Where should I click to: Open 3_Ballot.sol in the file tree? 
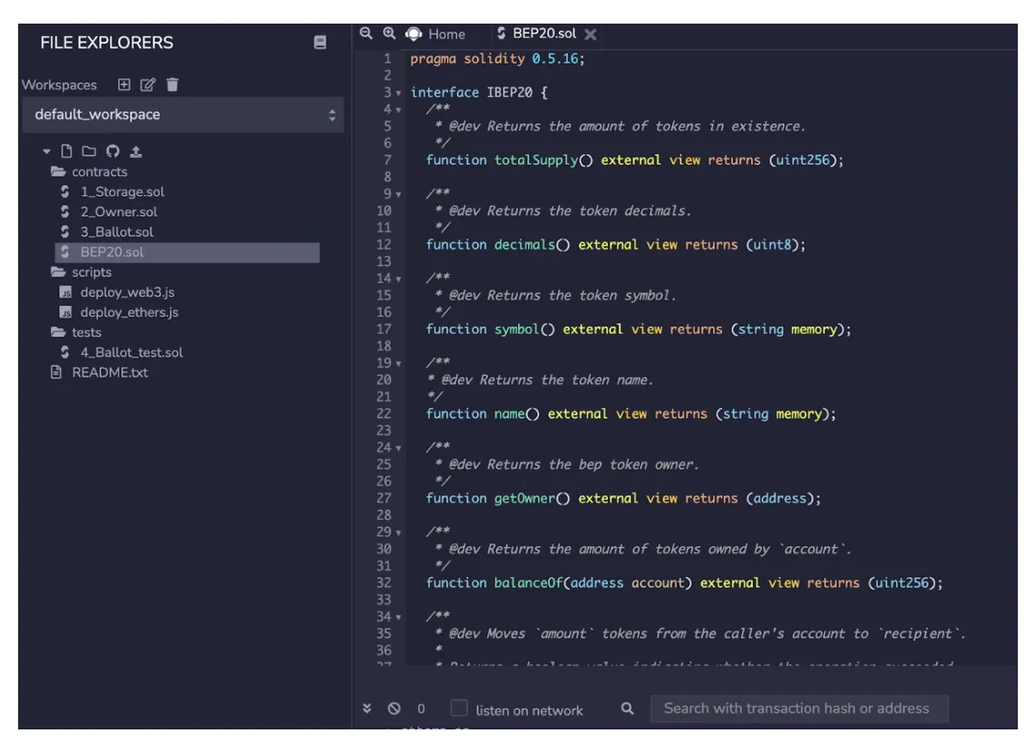pos(117,232)
